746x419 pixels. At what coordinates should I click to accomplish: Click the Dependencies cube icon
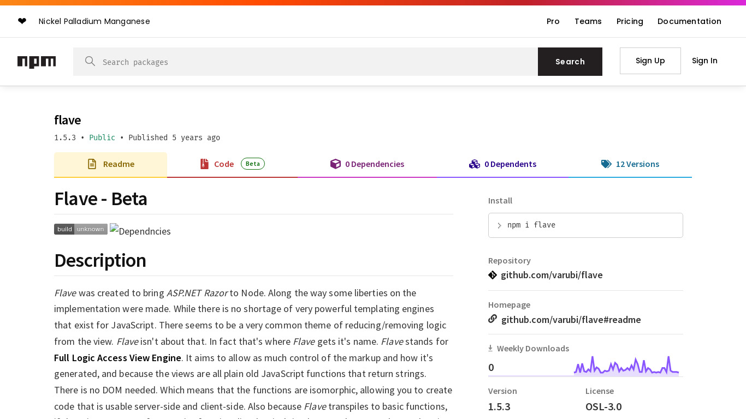(x=335, y=164)
